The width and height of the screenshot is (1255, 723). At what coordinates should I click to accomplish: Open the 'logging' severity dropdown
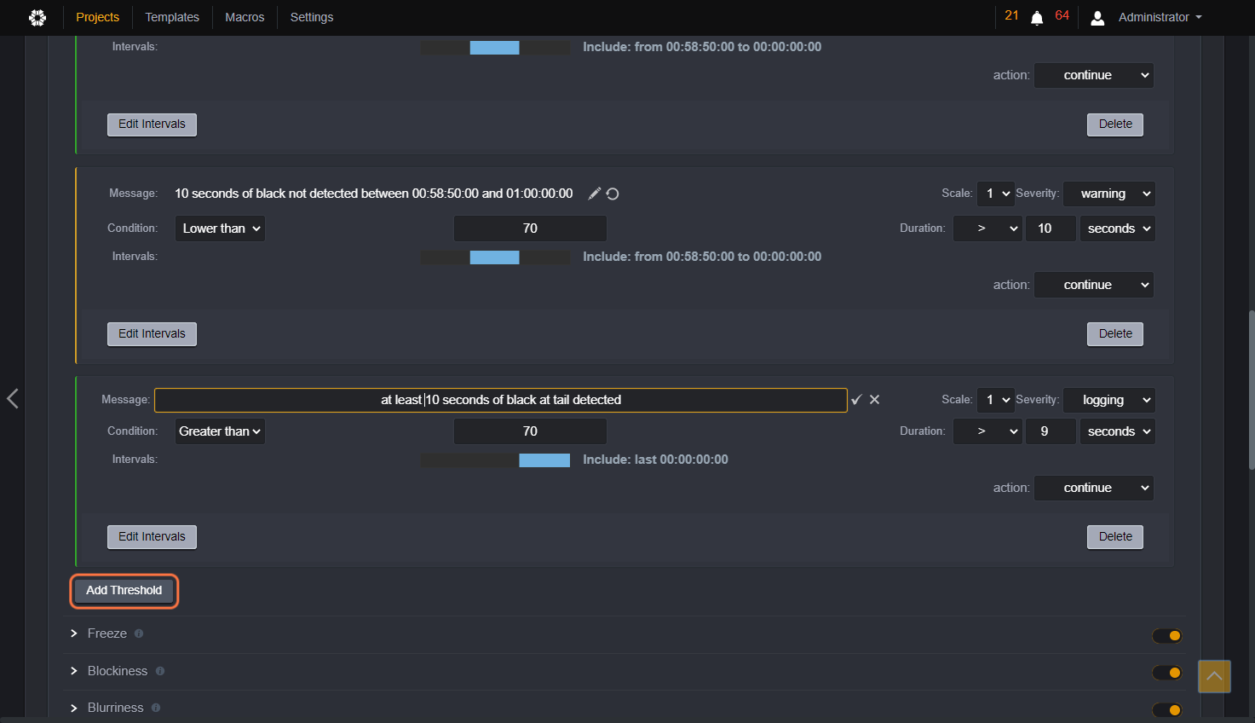click(1108, 400)
